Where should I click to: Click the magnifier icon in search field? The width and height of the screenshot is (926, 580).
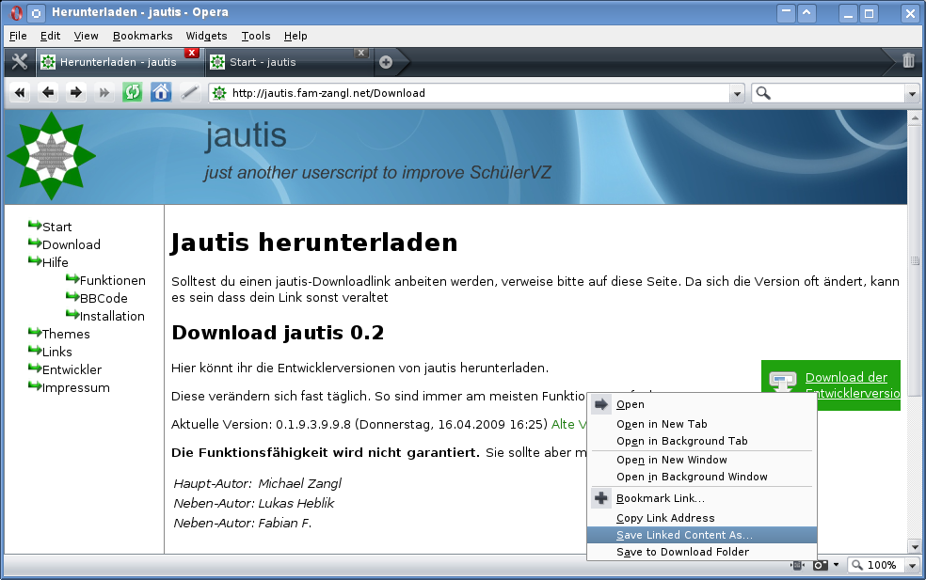coord(763,93)
